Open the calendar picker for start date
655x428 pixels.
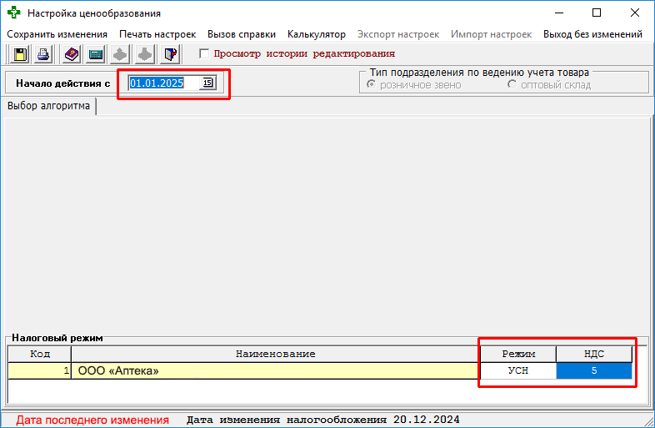tap(207, 83)
